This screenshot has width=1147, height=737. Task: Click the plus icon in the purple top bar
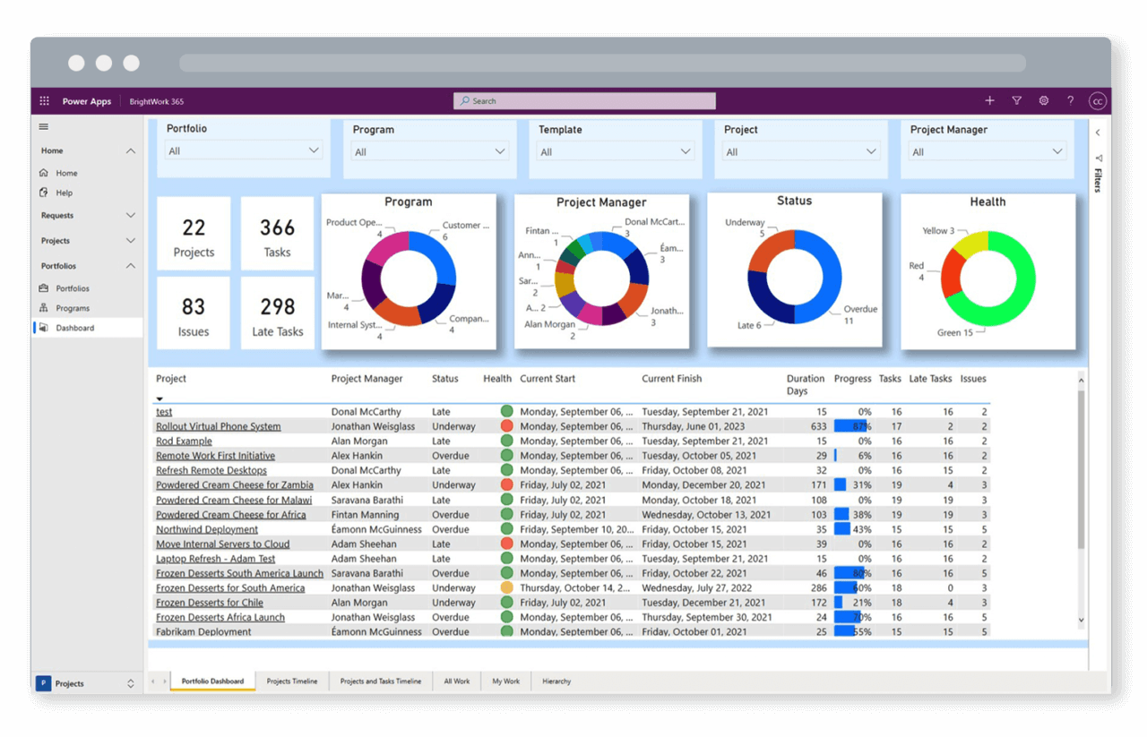(989, 100)
